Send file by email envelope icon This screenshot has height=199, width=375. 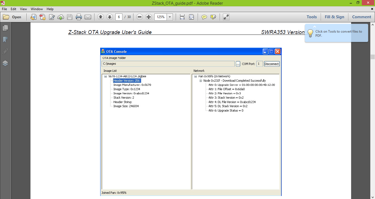tap(88, 17)
